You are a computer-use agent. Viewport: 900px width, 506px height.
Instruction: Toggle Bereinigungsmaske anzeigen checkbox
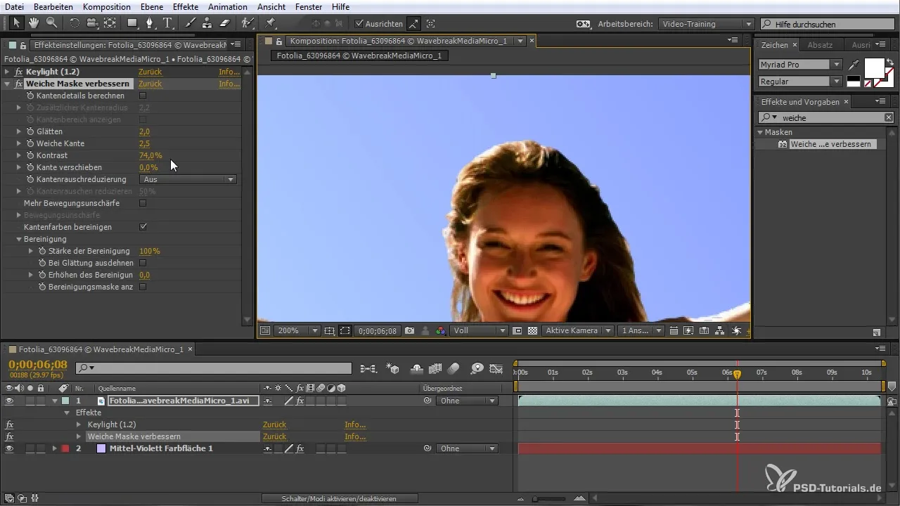tap(143, 287)
